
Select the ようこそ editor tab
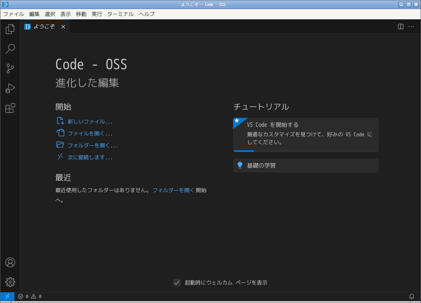coord(45,27)
